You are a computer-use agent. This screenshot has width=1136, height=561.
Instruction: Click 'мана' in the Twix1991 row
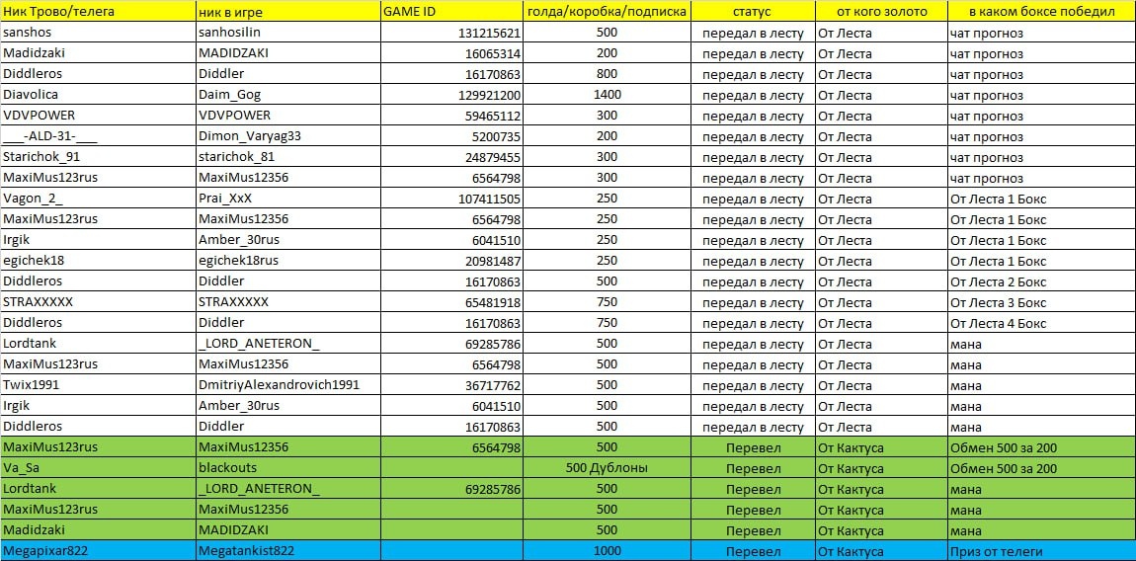pyautogui.click(x=1042, y=385)
